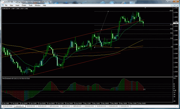180x109 pixels.
Task: Open the Window menu
Action: point(37,5)
